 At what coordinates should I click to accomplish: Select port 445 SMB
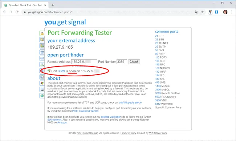click(x=160, y=82)
